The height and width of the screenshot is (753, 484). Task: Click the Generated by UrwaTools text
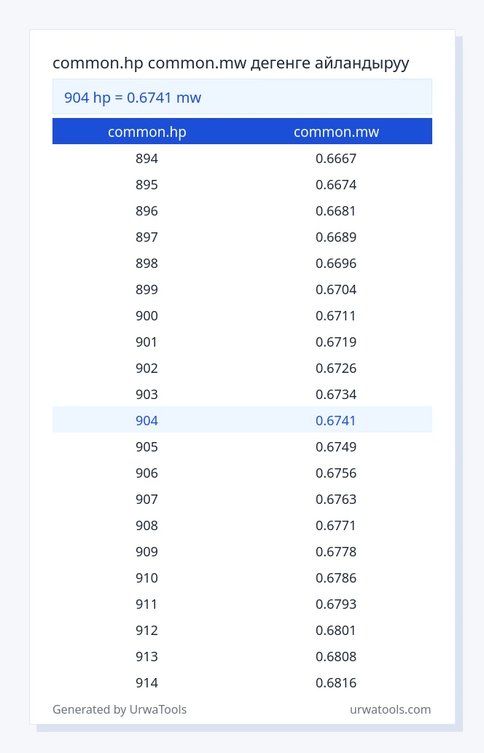[x=120, y=709]
